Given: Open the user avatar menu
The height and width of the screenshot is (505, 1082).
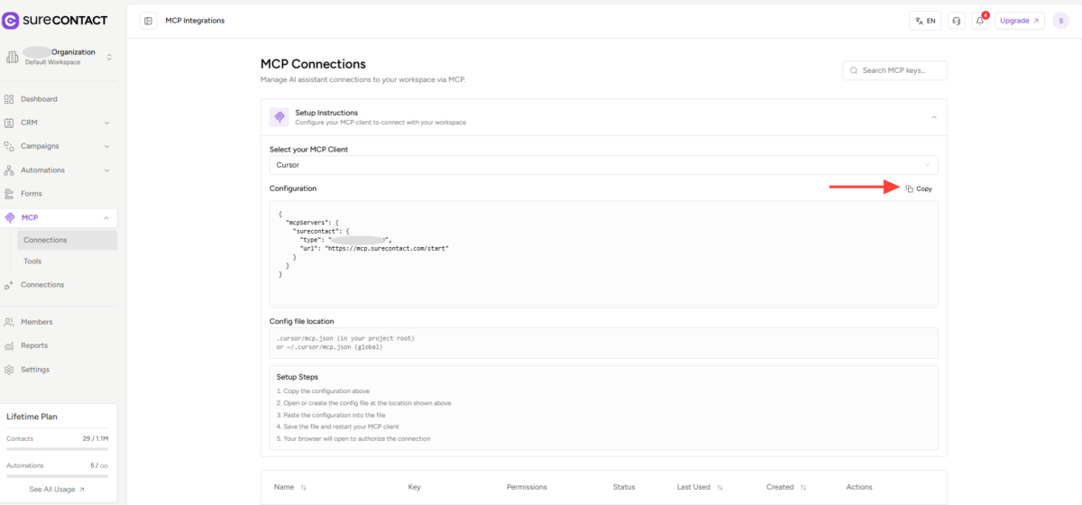Looking at the screenshot, I should tap(1061, 21).
